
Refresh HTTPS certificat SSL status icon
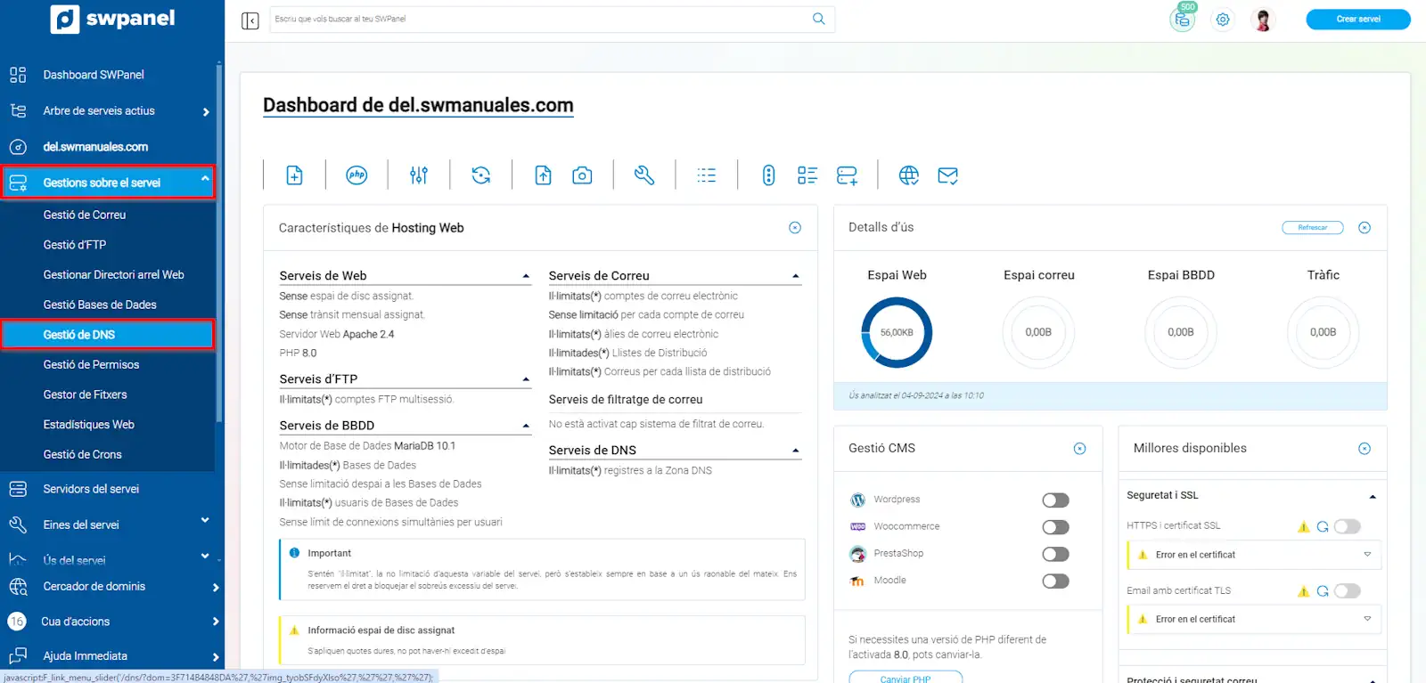pos(1323,526)
